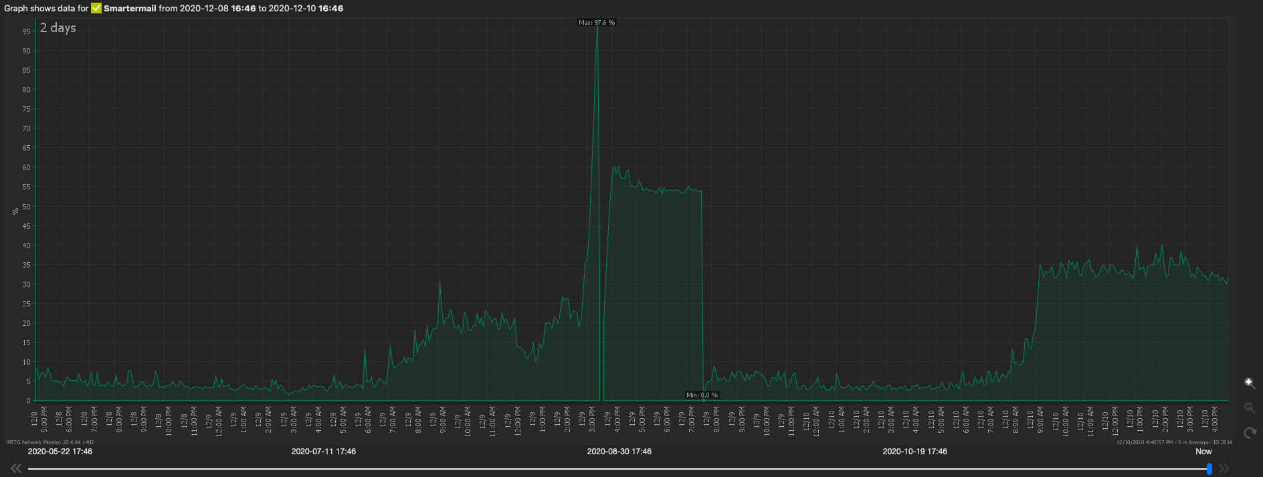Select the 2020-08-30 17:46 timeline label
Screen dimensions: 1263x477
pyautogui.click(x=619, y=452)
